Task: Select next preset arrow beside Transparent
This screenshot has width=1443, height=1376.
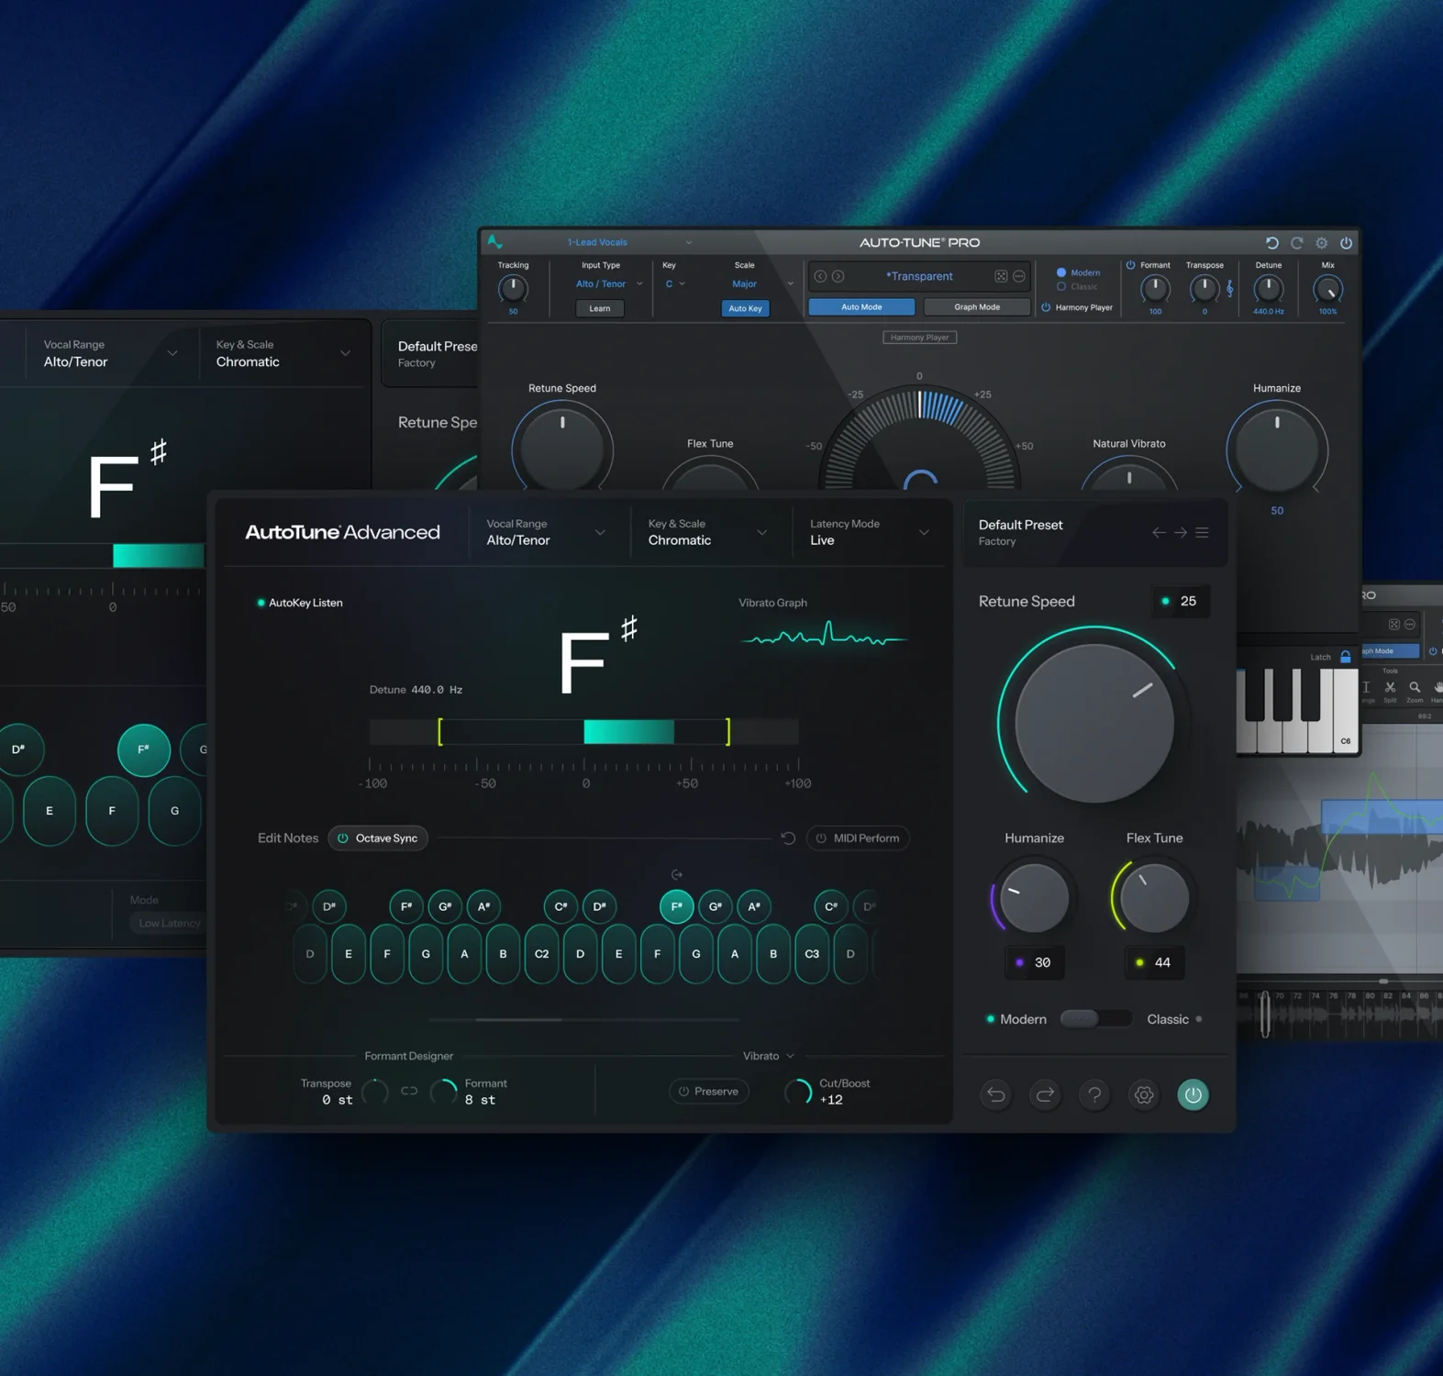Action: pos(838,276)
